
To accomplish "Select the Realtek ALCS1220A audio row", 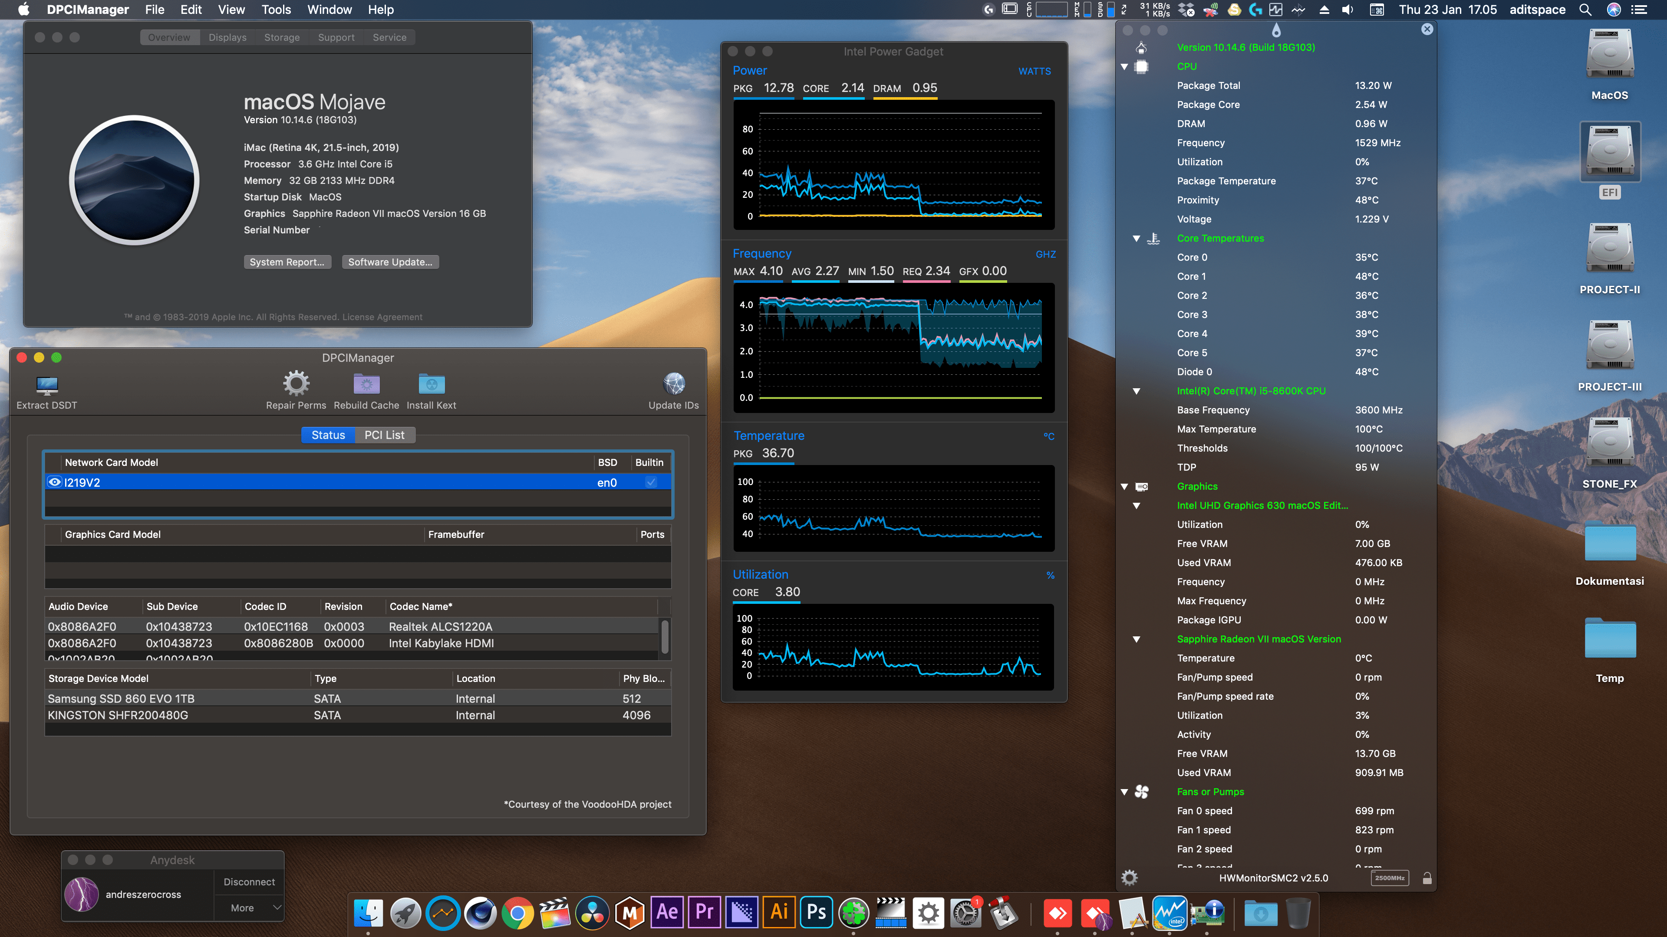I will click(353, 626).
